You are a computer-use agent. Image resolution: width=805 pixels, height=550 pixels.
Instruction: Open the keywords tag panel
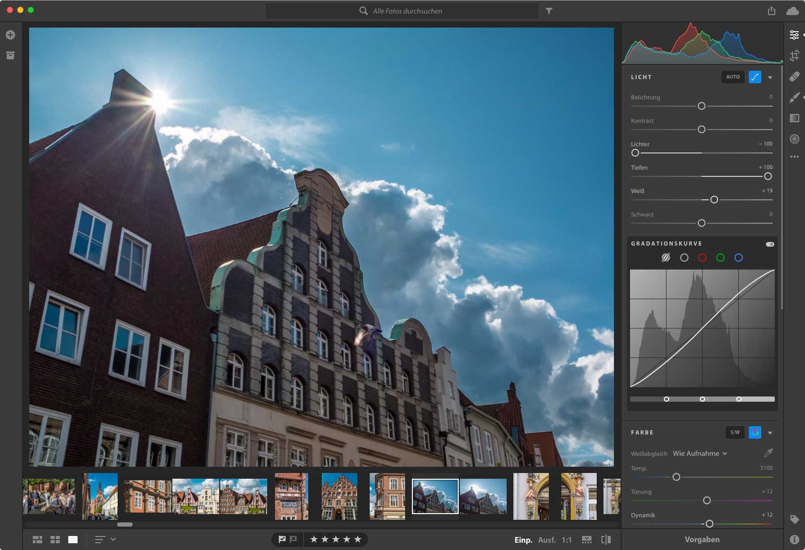click(794, 519)
